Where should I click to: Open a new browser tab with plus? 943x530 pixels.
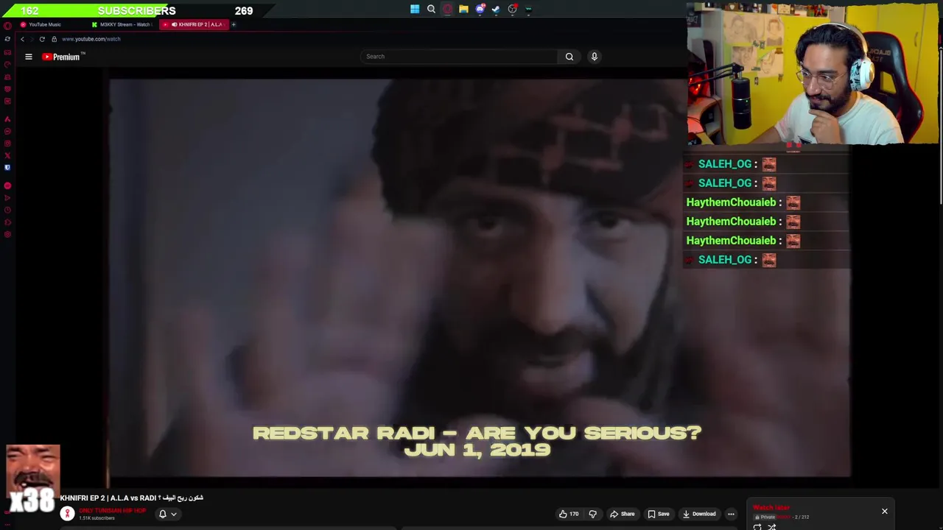click(234, 24)
